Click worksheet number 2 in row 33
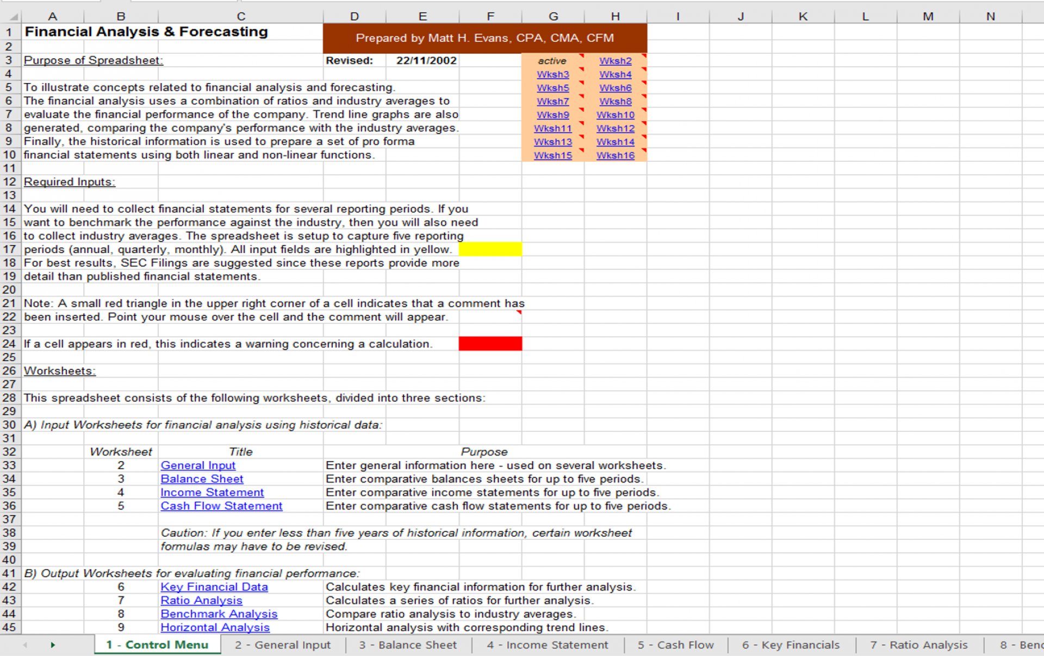The width and height of the screenshot is (1044, 656). (121, 465)
